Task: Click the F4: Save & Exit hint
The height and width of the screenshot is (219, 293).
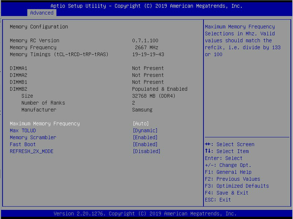Action: pyautogui.click(x=227, y=193)
